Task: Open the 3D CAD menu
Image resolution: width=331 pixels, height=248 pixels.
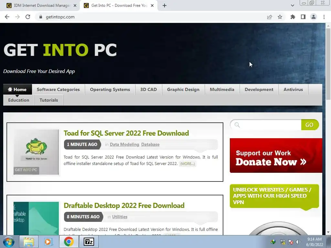Action: click(x=149, y=89)
